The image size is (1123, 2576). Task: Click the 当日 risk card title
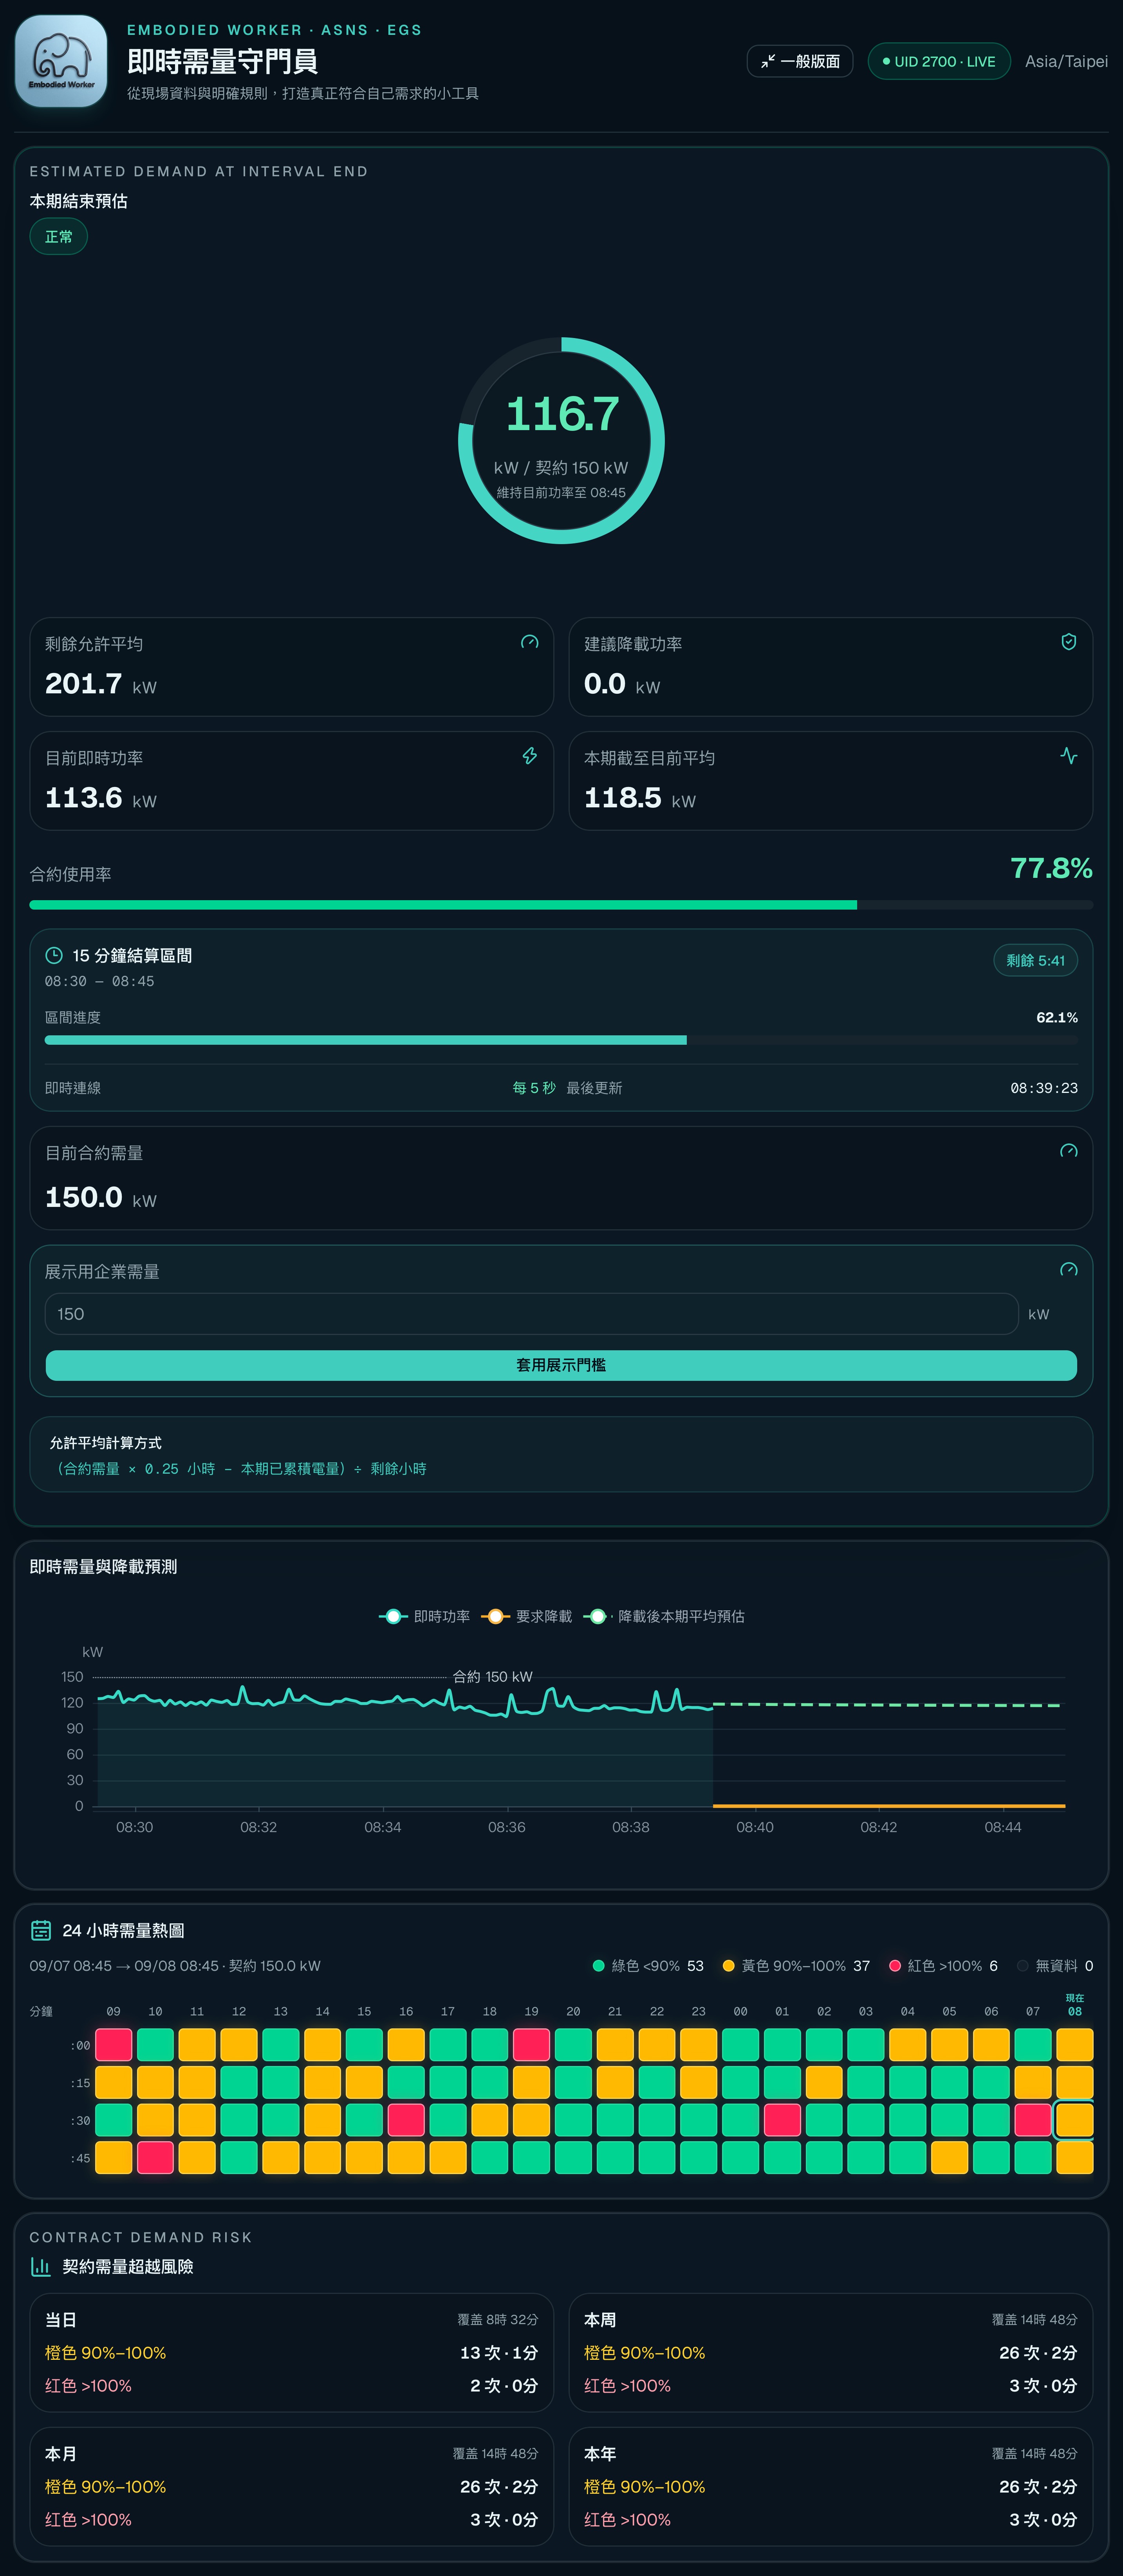(61, 2319)
